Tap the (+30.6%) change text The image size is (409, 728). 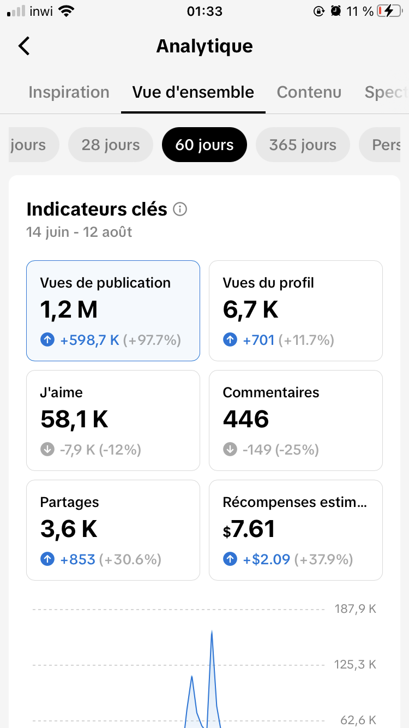pyautogui.click(x=130, y=559)
